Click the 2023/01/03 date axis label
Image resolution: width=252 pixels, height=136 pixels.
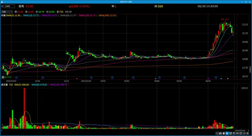coord(86,81)
